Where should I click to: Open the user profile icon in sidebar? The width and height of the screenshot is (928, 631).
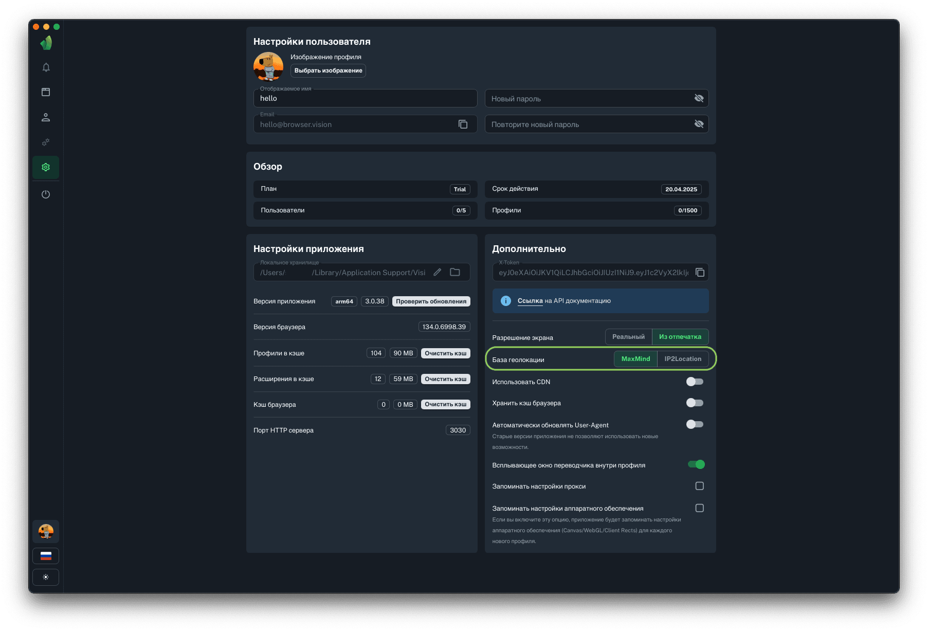(46, 117)
